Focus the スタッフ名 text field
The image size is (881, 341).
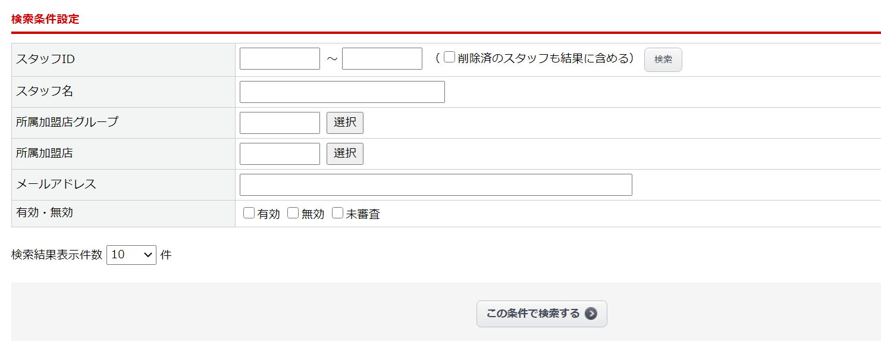click(x=342, y=92)
